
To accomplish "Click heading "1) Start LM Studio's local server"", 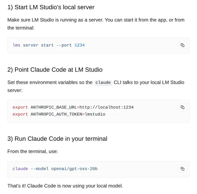I will [x=51, y=7].
